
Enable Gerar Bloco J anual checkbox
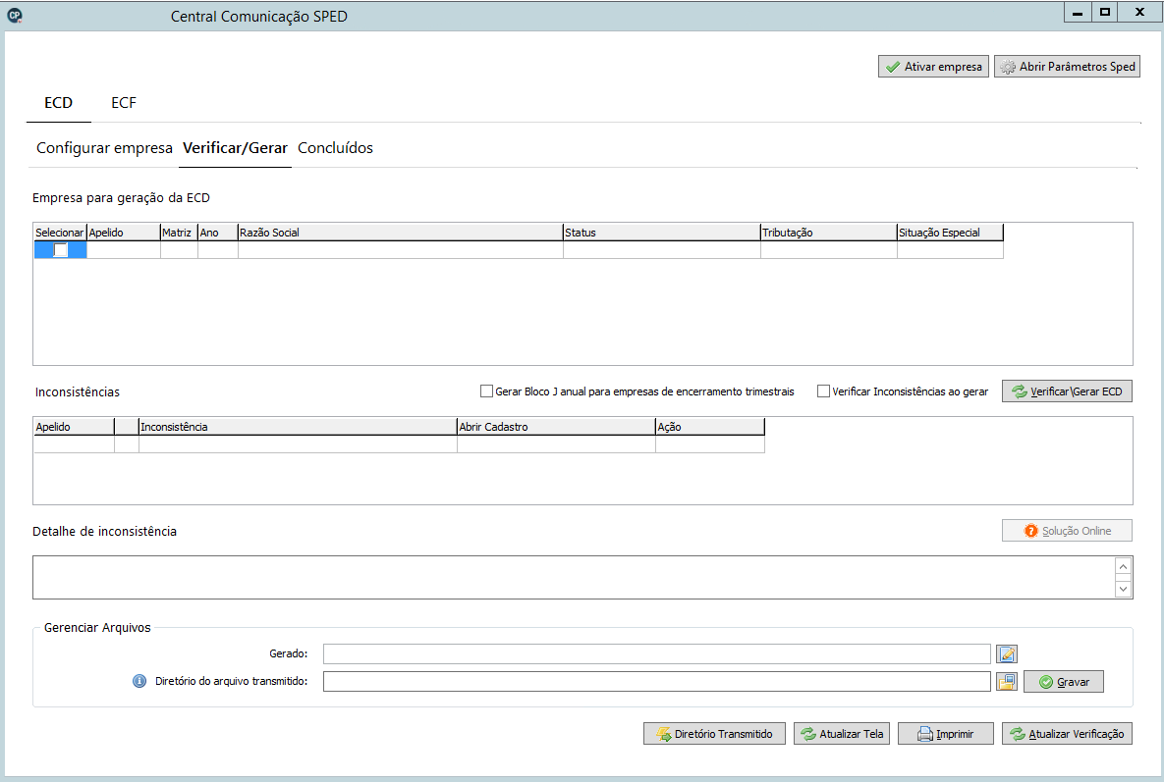click(487, 391)
